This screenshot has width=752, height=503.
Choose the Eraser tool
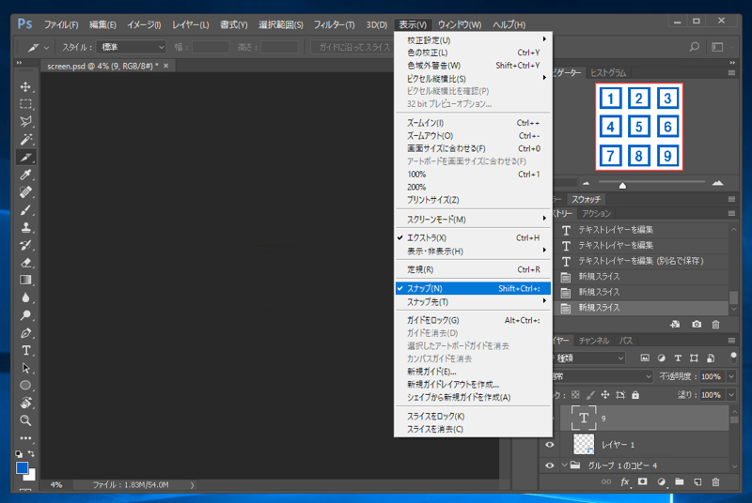26,263
